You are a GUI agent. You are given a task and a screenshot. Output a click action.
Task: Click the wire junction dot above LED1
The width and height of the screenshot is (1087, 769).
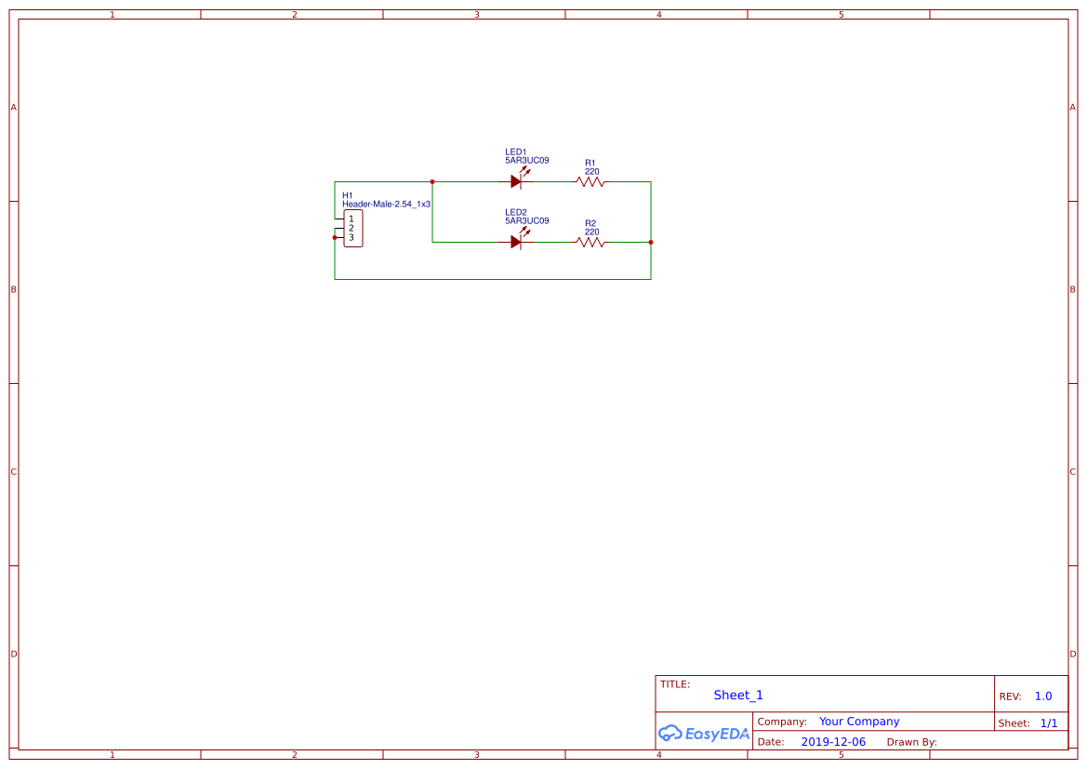(432, 181)
